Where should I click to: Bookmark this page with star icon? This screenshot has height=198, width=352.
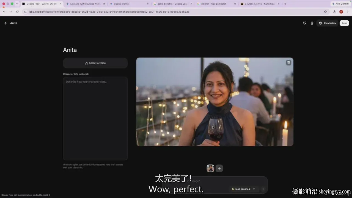pos(325,12)
